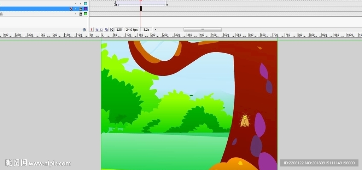The height and width of the screenshot is (170, 362).
Task: Unlock the bottom layer padlock
Action: pyautogui.click(x=81, y=14)
